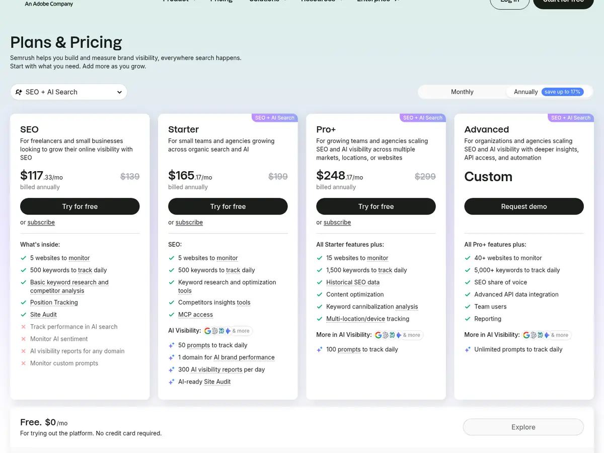Screen dimensions: 604x453
Task: Click sparkle icon beside 50 prompts to track daily
Action: (x=172, y=345)
